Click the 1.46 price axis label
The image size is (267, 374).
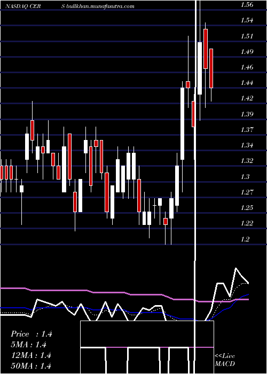pyautogui.click(x=247, y=67)
